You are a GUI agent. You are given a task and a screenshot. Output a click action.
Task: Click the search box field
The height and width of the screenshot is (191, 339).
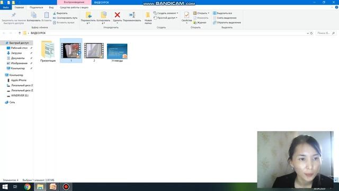326,33
